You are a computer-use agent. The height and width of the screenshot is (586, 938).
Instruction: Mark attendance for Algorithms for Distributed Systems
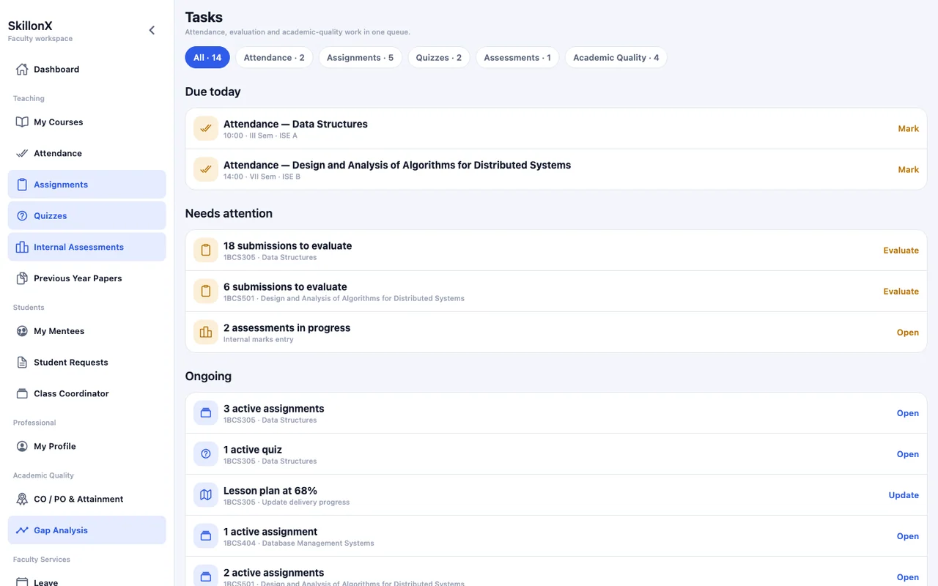(908, 170)
